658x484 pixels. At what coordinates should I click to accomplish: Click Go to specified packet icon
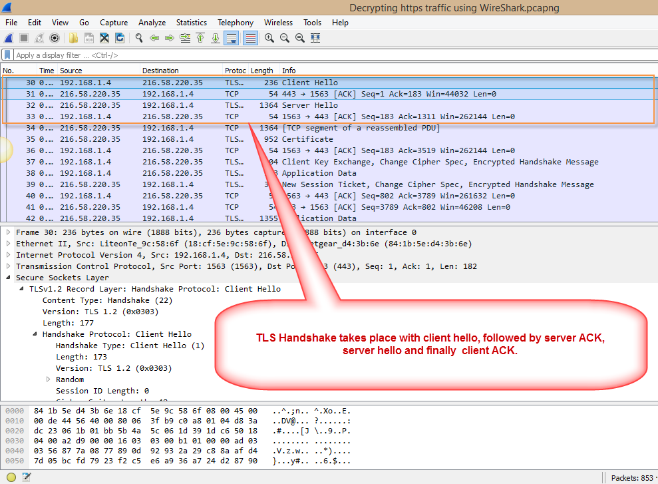click(x=185, y=38)
